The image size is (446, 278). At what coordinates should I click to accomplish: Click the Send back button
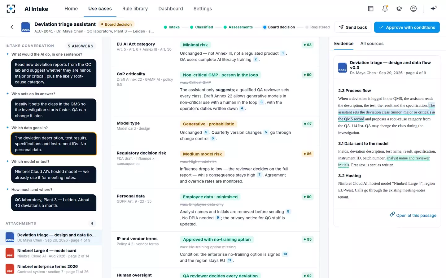point(353,27)
